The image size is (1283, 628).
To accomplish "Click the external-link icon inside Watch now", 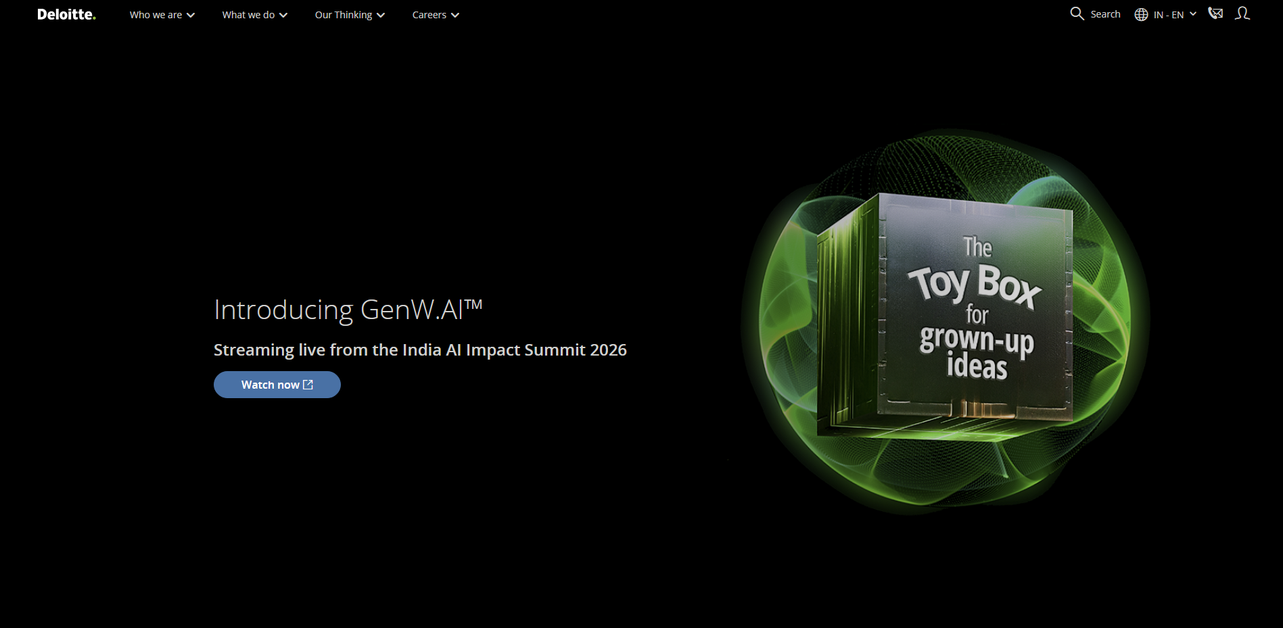I will point(308,385).
